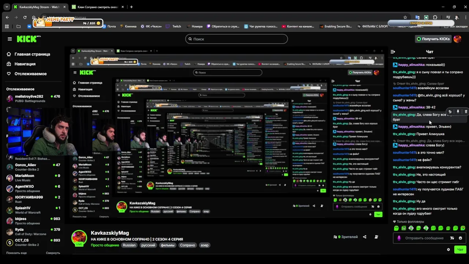Viewport: 469px width, 264px height.
Task: Expand followed list with Показать еще
Action: point(16,253)
